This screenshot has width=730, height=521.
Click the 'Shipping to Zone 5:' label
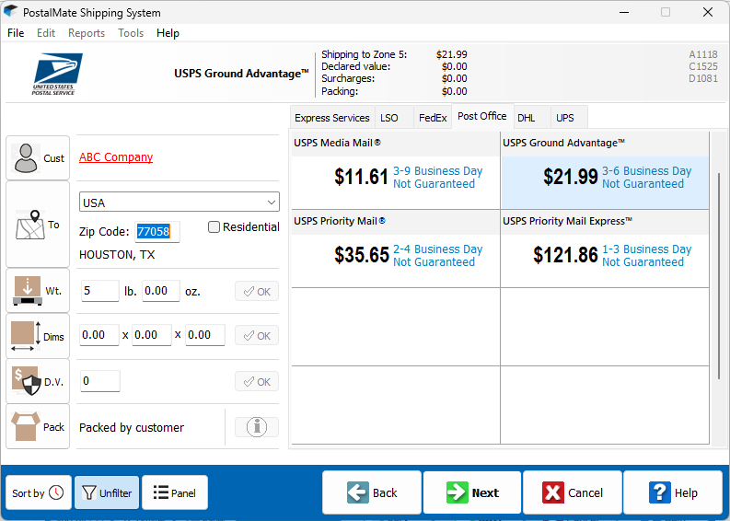(x=364, y=54)
